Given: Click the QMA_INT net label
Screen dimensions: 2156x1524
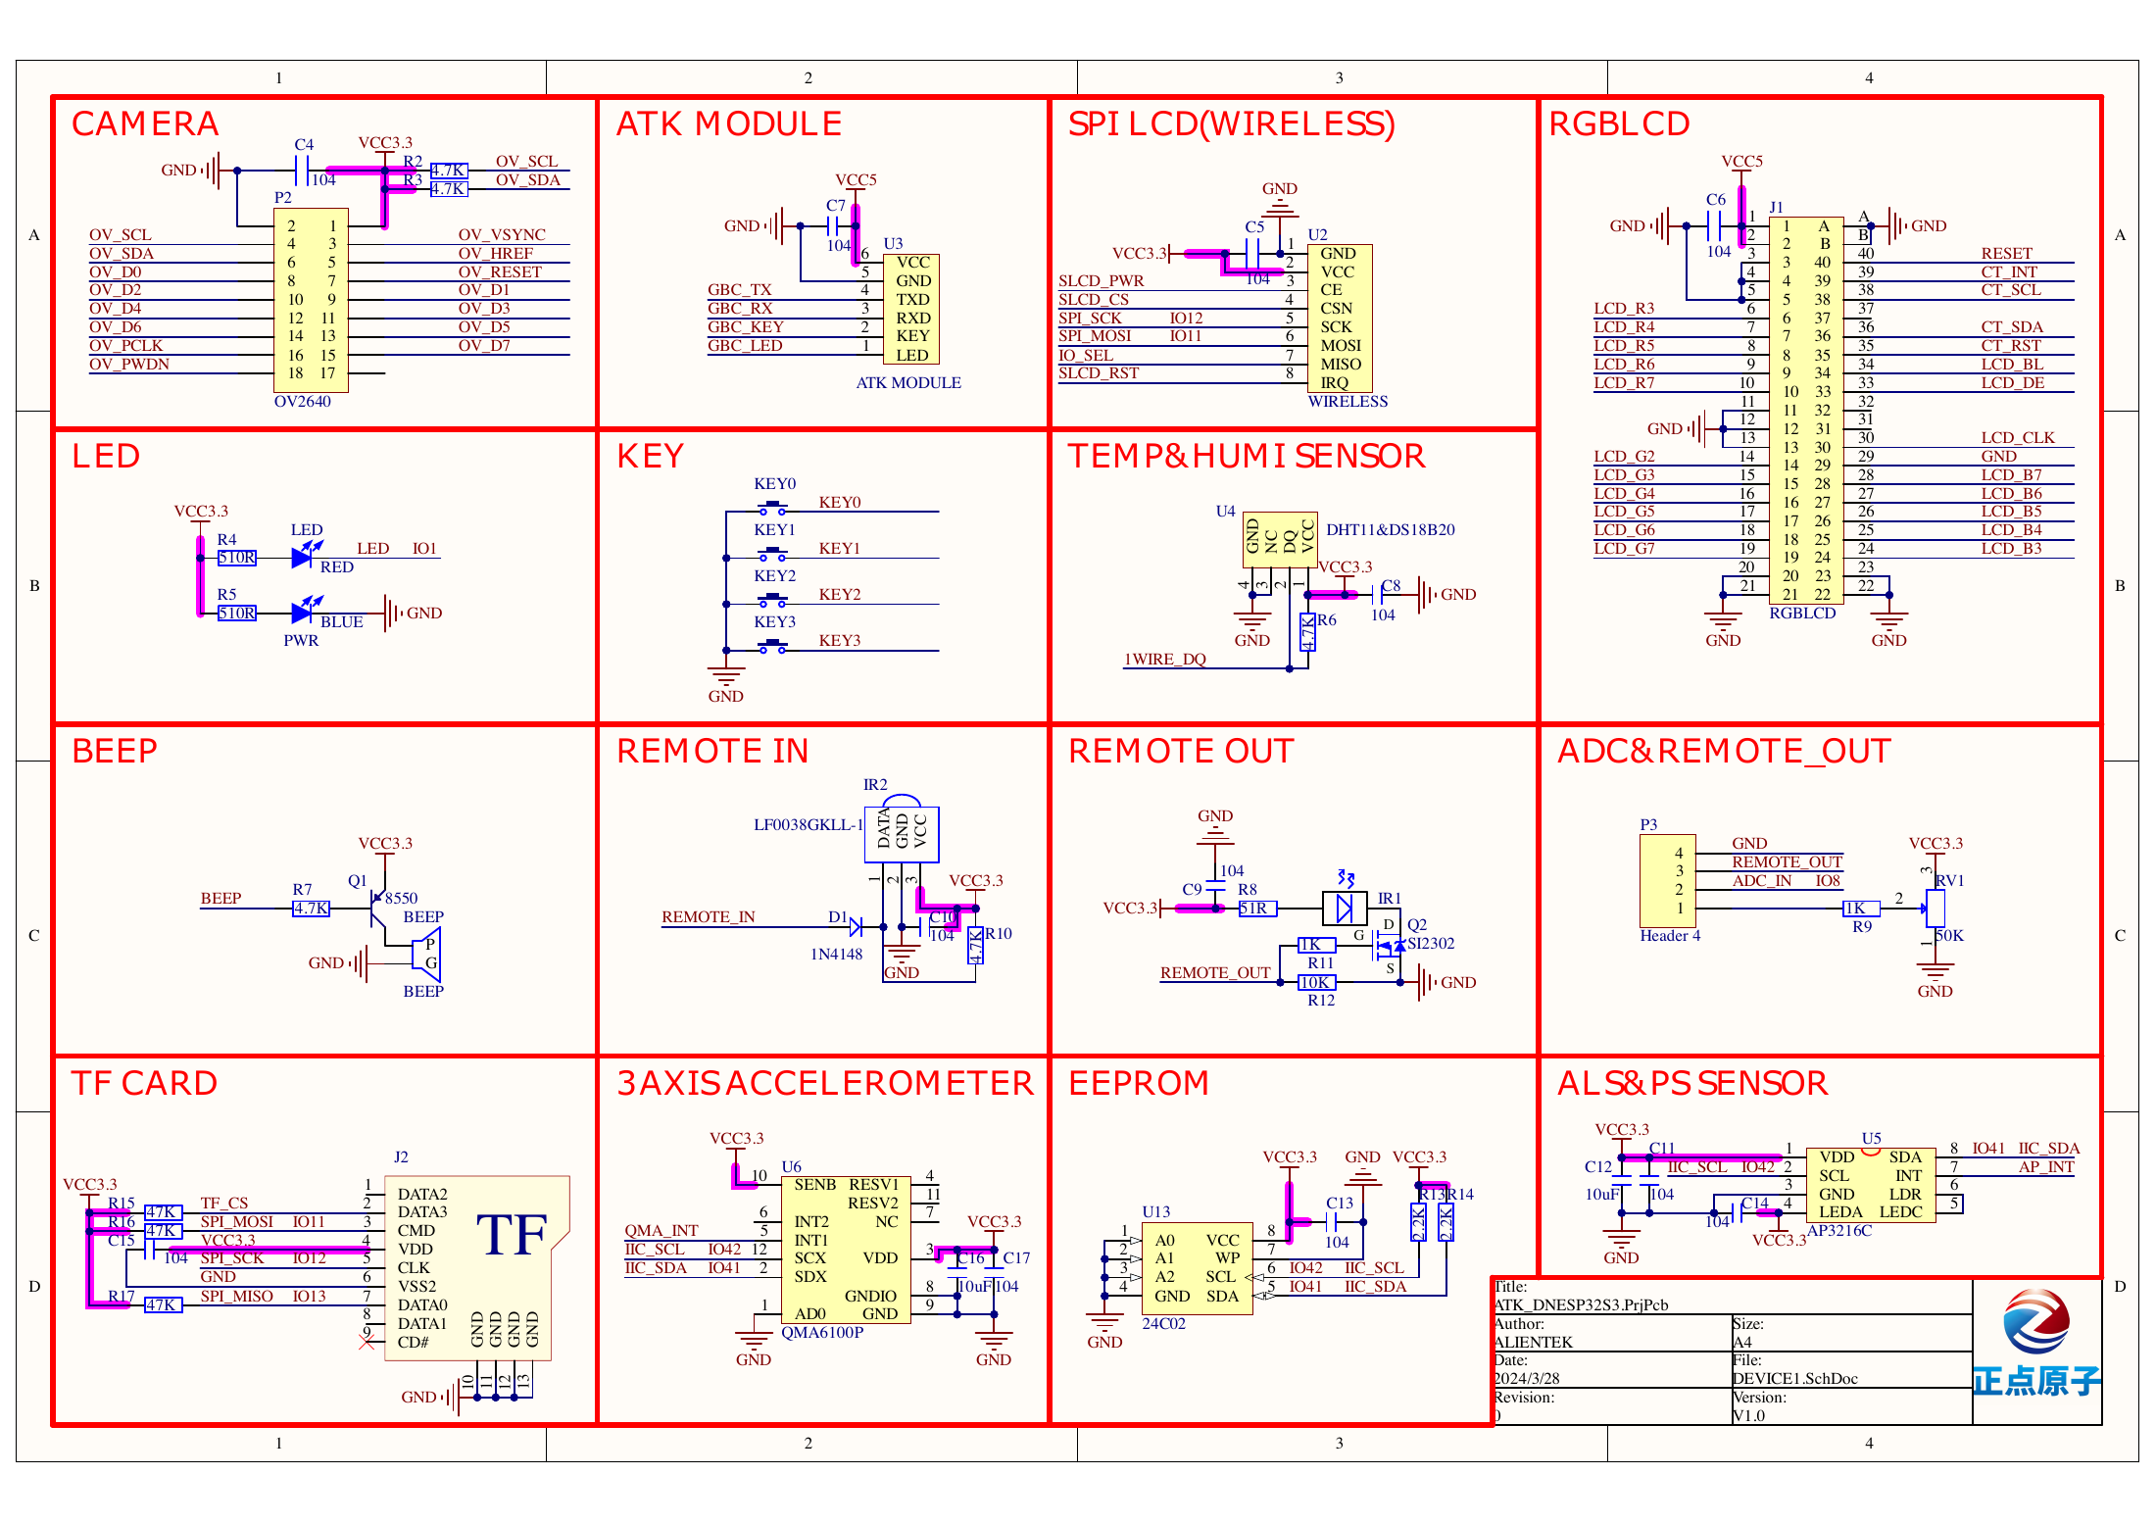Looking at the screenshot, I should (x=661, y=1231).
